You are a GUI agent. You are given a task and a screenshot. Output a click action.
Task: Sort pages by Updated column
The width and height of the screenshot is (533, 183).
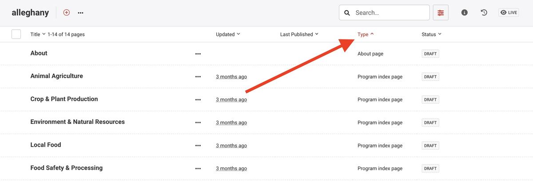tap(228, 34)
